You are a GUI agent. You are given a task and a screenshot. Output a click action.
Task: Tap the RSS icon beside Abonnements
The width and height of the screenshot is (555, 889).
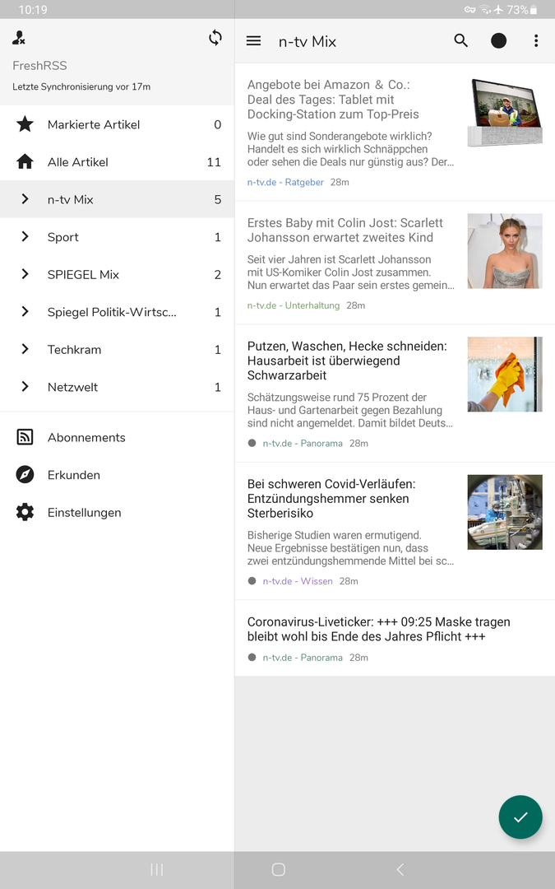click(x=25, y=437)
